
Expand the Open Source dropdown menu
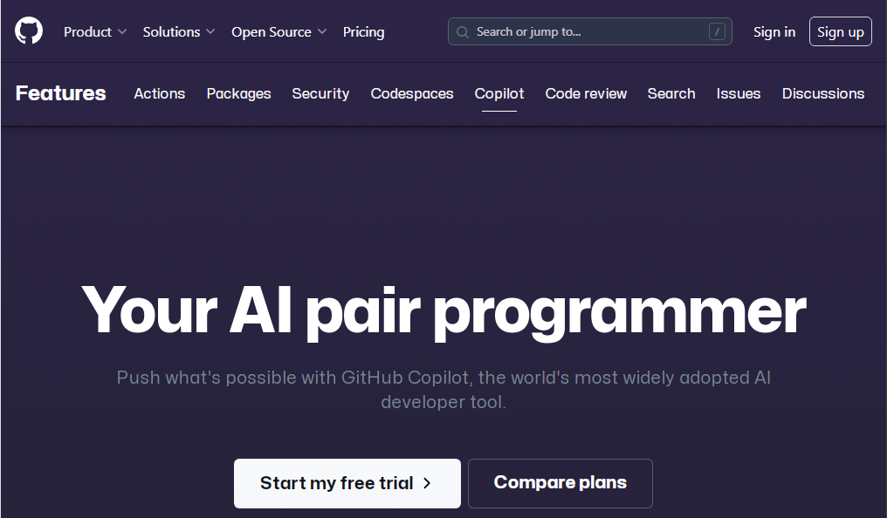point(278,31)
